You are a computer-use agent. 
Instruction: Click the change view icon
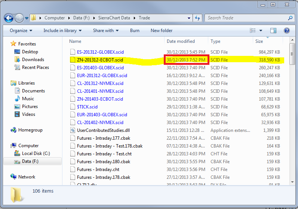click(x=253, y=31)
